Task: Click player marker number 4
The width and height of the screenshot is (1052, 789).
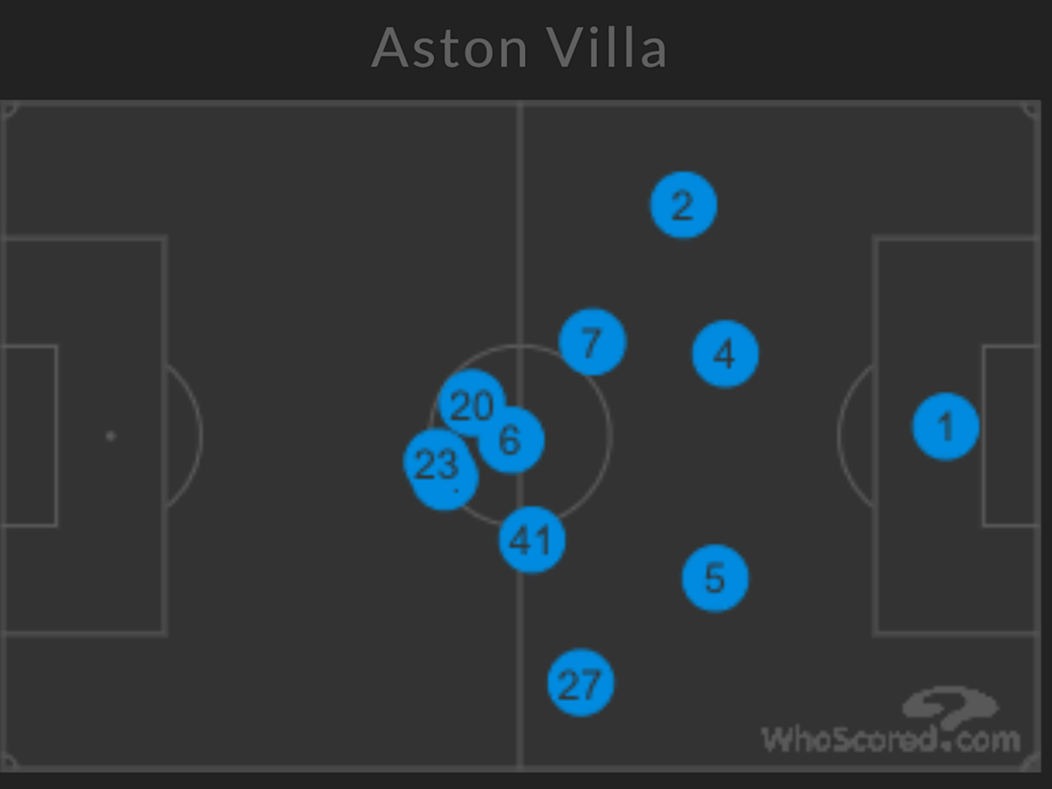Action: 725,354
